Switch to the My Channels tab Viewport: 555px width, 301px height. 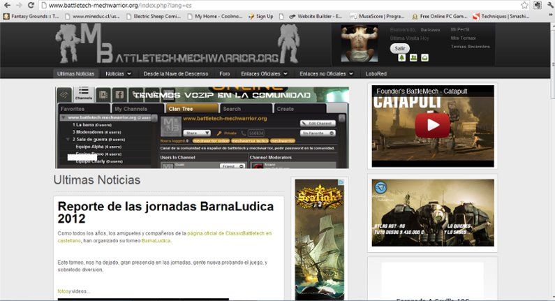point(138,109)
